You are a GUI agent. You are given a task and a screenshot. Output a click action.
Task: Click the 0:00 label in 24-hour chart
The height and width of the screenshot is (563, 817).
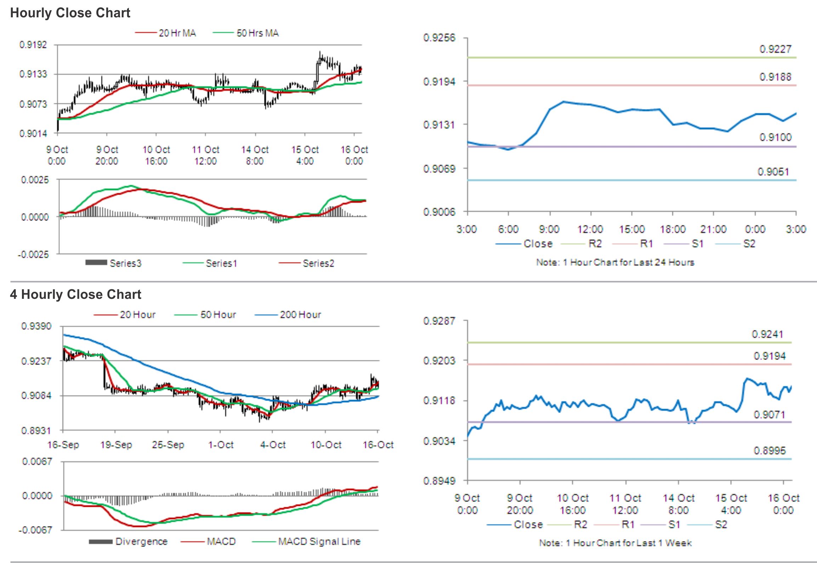[x=755, y=229]
